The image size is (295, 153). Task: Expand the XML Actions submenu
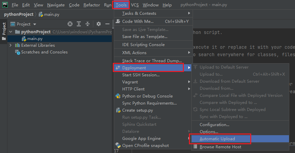click(189, 53)
